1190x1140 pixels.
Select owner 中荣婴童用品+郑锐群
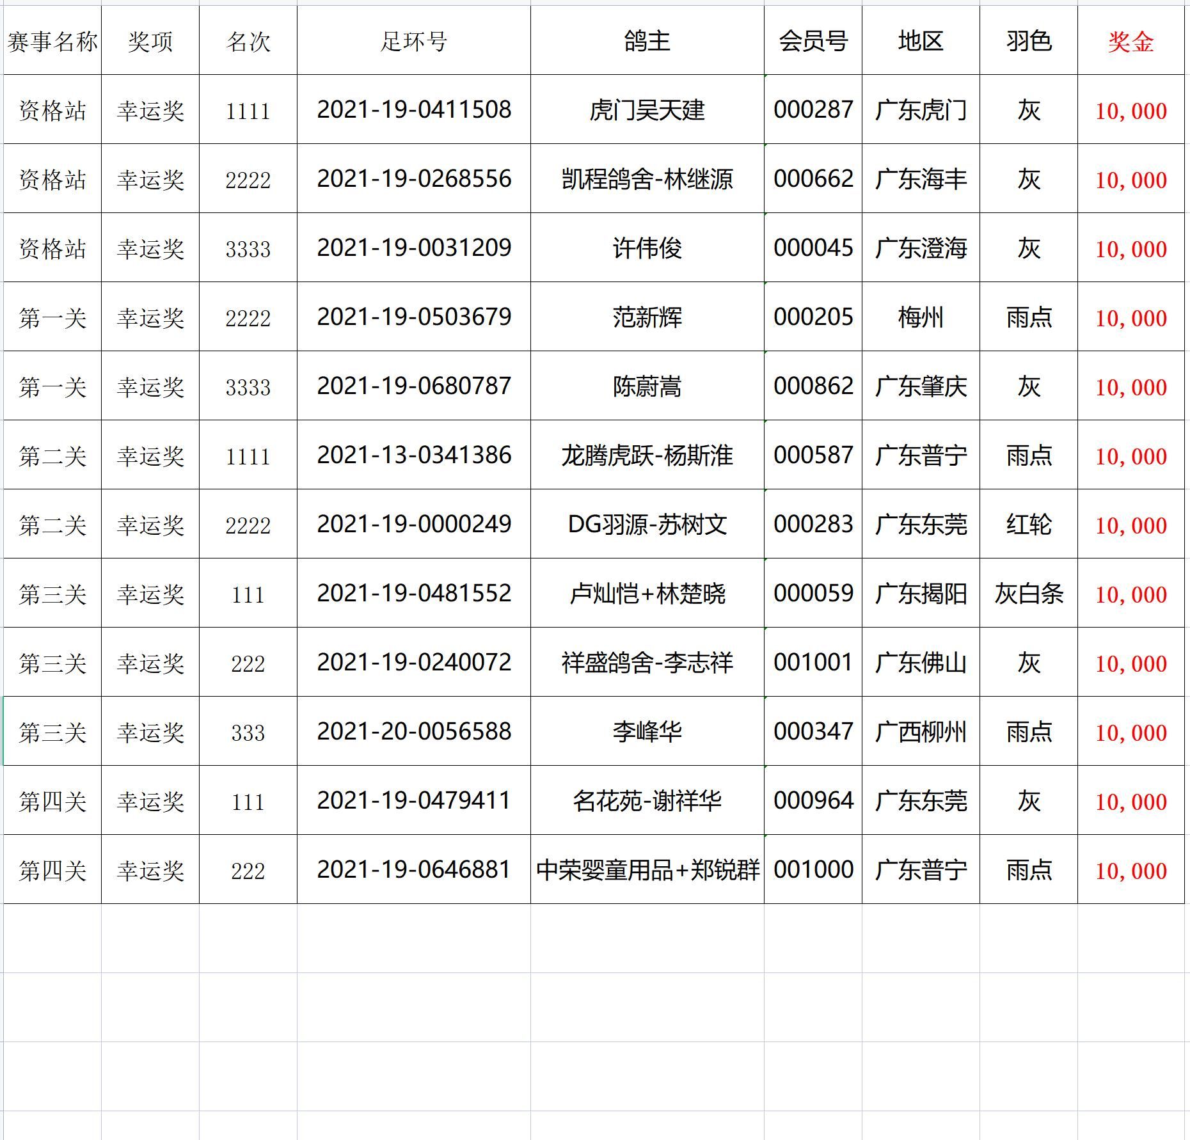pyautogui.click(x=647, y=869)
